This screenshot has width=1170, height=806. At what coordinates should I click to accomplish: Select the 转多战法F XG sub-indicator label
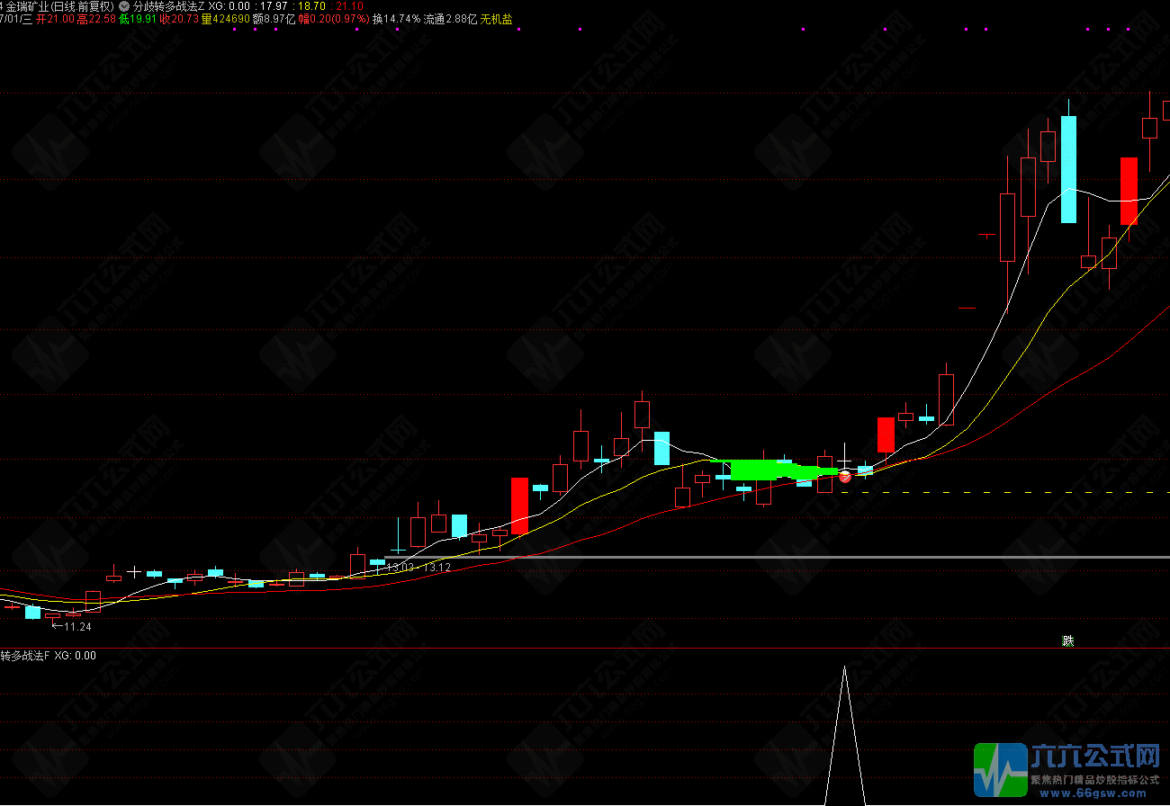48,656
